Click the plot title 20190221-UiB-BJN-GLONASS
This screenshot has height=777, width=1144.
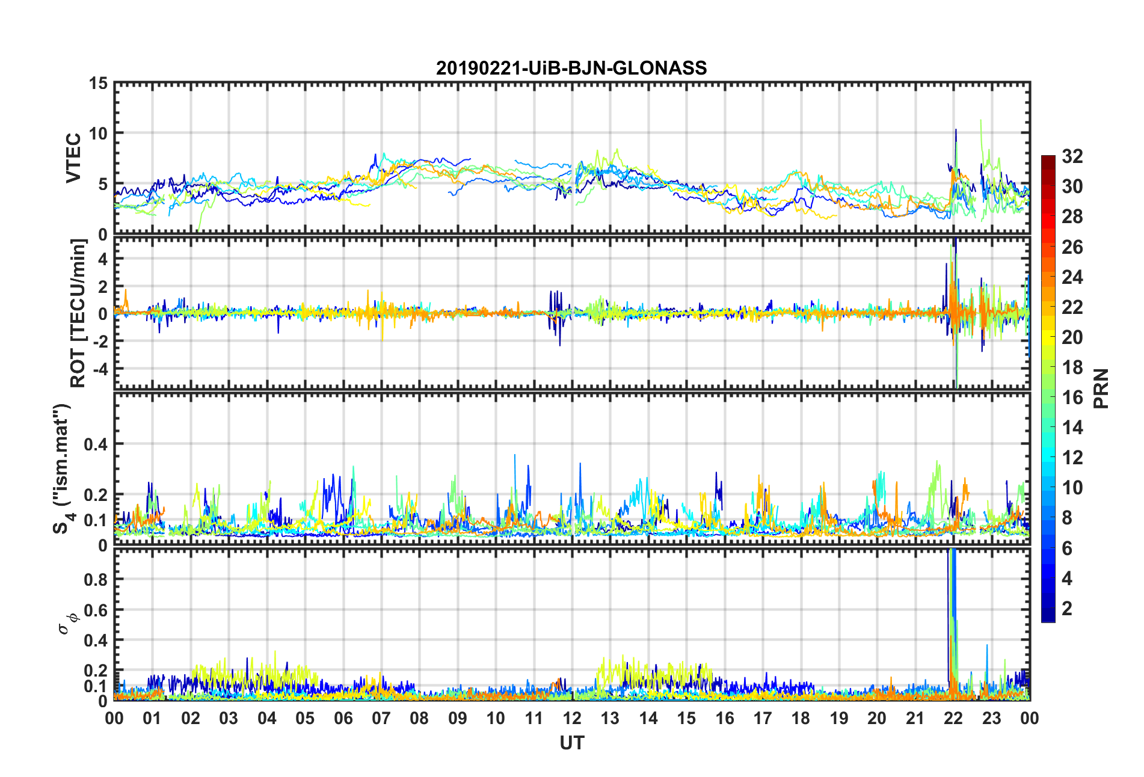pyautogui.click(x=571, y=68)
